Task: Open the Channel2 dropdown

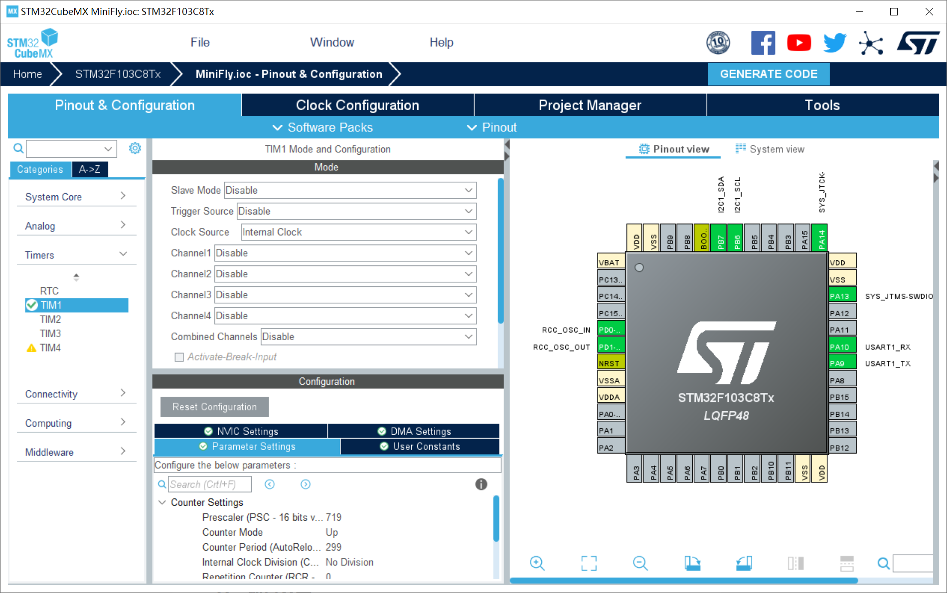Action: coord(345,274)
